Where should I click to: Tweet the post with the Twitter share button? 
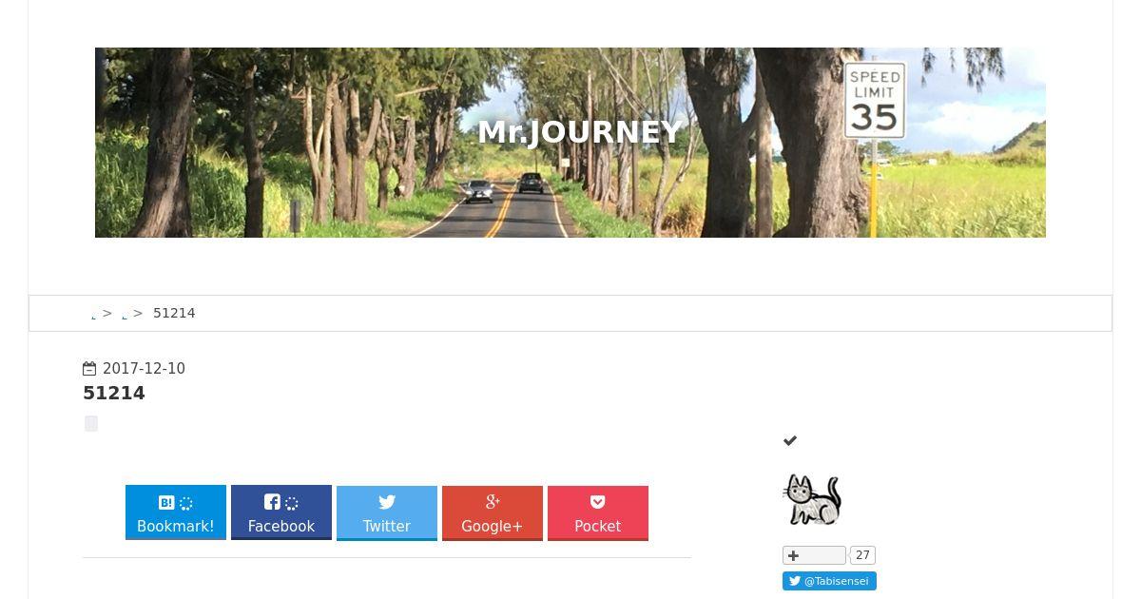387,512
